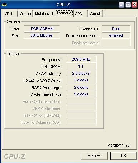Click the Cycle Time (Tras) label
Screen dimensions: 138x163
(x=46, y=94)
